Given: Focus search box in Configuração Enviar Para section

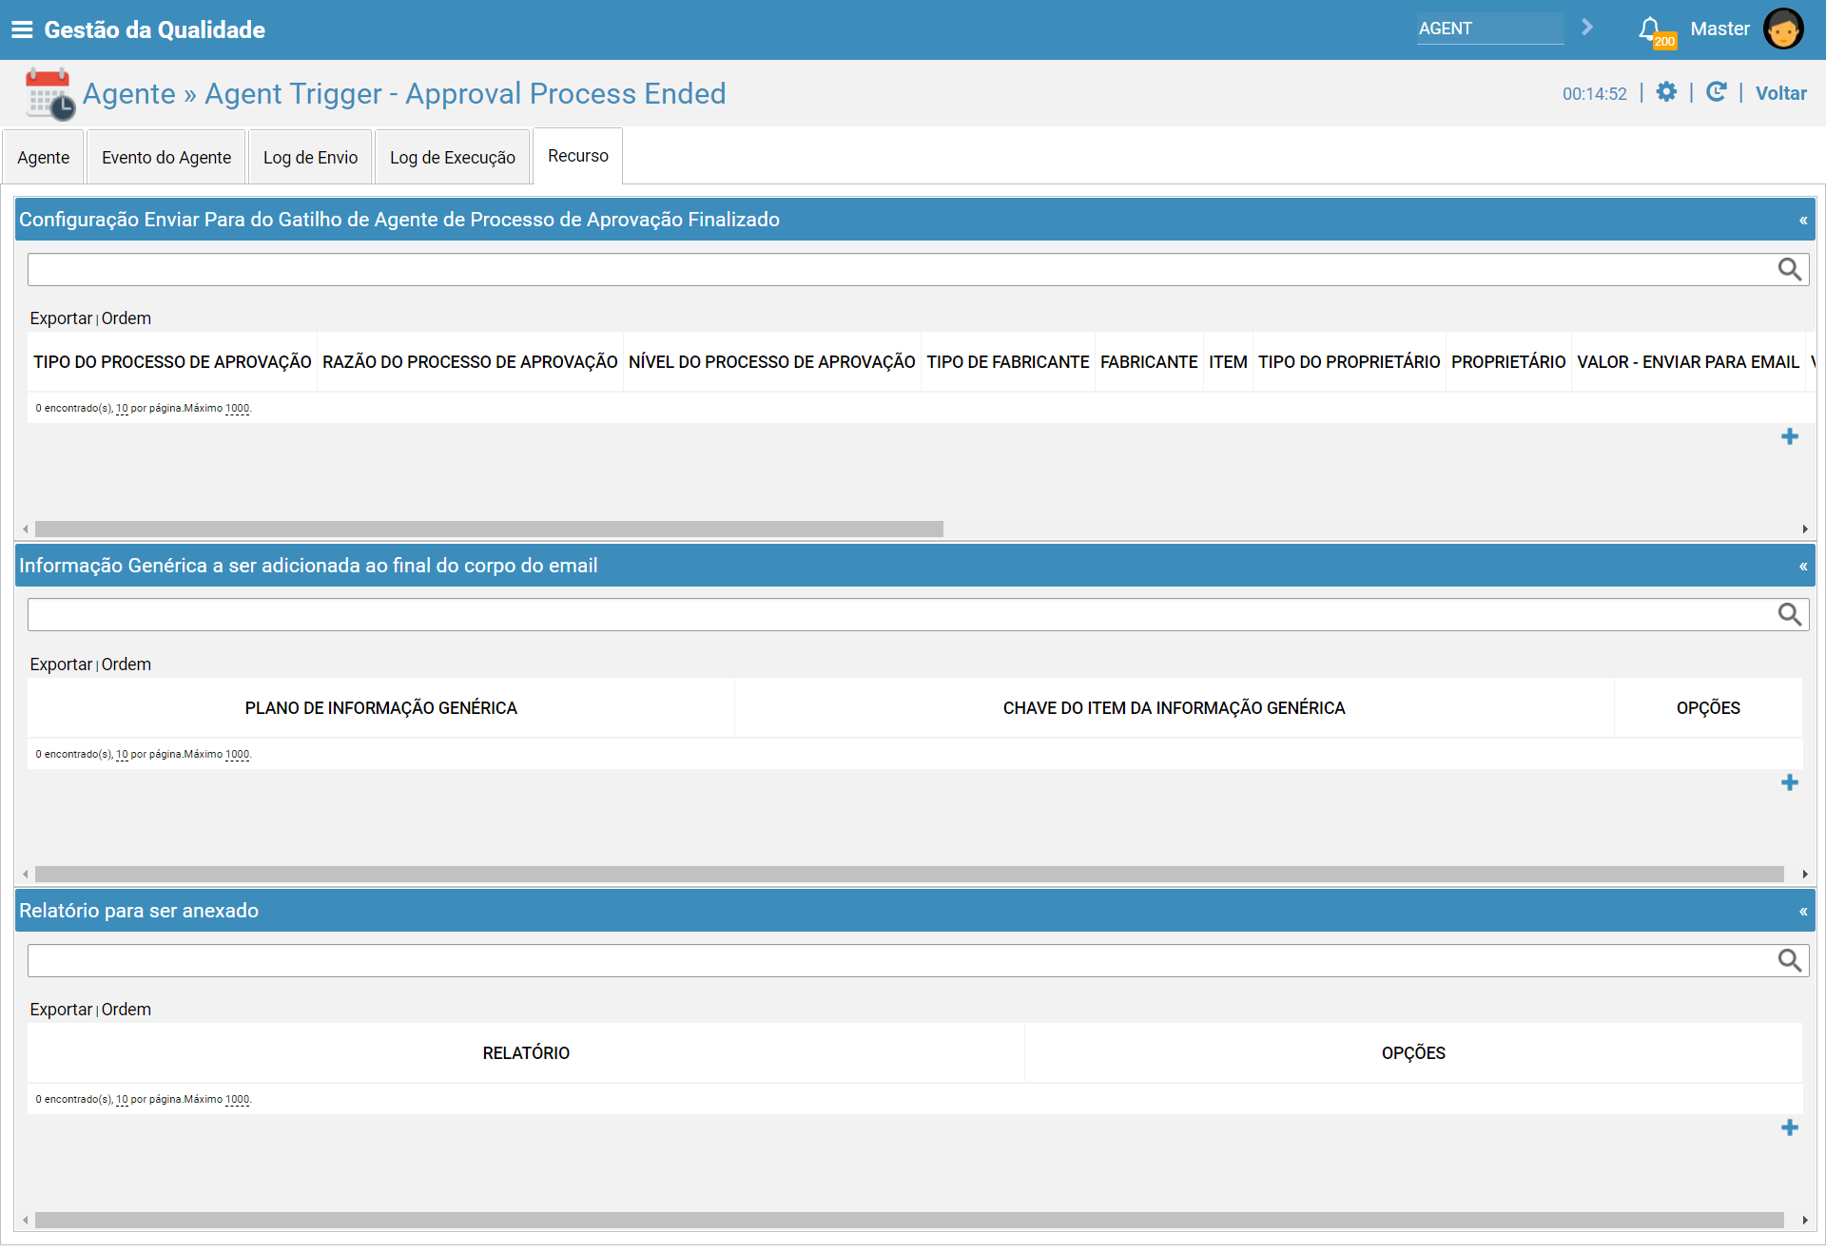Looking at the screenshot, I should 902,270.
